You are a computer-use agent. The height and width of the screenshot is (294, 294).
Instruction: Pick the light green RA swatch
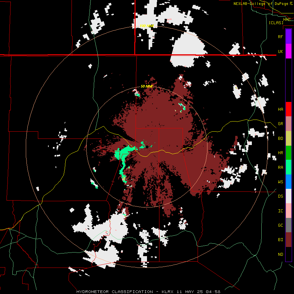pos(288,167)
